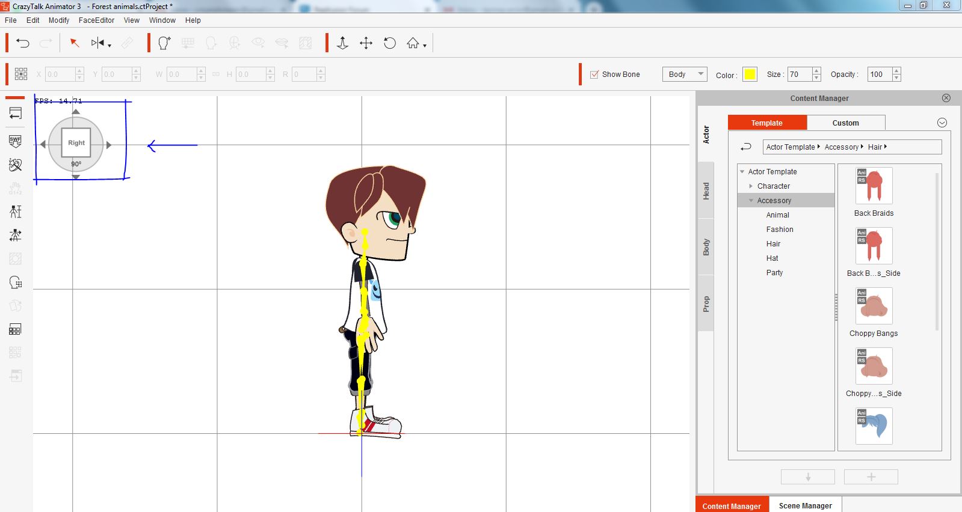Select the Actor vertical tab

point(706,135)
